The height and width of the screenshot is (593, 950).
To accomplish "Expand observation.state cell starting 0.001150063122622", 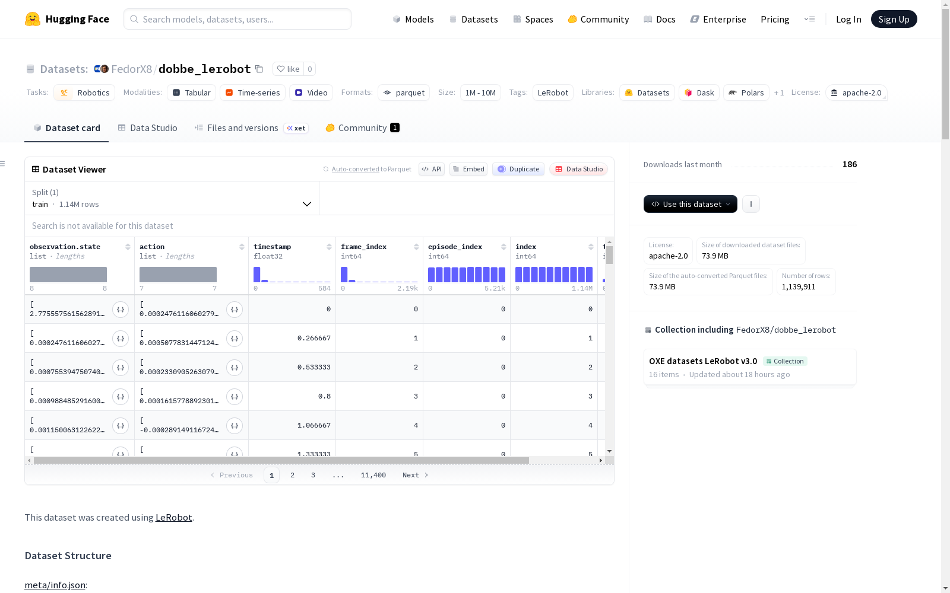I will pyautogui.click(x=121, y=425).
